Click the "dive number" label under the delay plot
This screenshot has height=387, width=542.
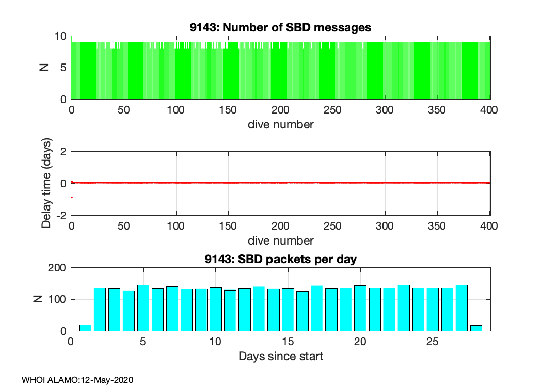pos(280,240)
